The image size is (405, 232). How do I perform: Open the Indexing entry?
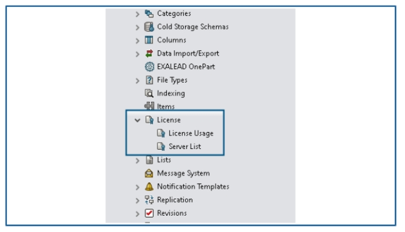pyautogui.click(x=171, y=94)
